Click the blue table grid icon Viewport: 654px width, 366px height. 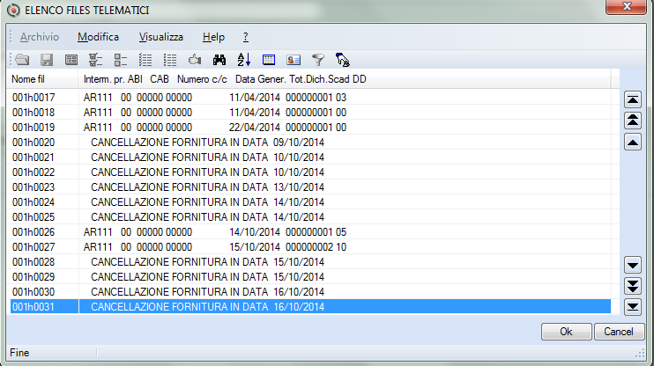pos(269,60)
